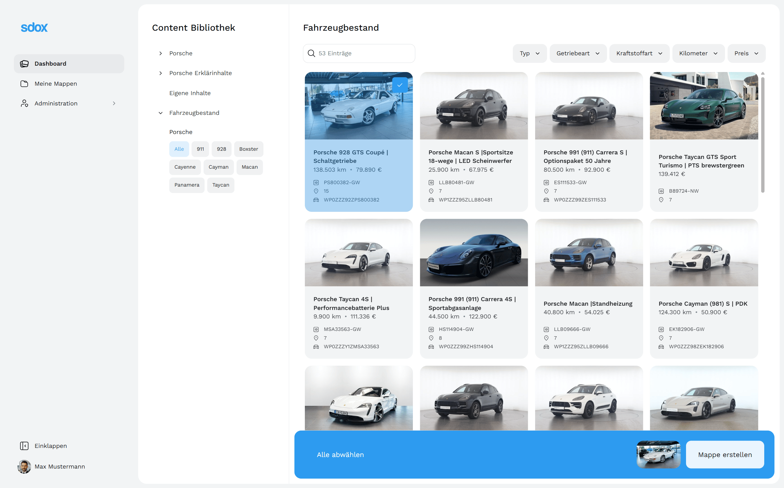
Task: Open the Kilometer filter dropdown
Action: coord(699,53)
